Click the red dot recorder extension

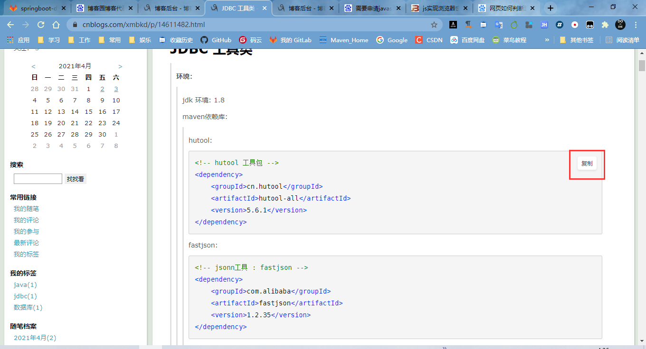[x=575, y=25]
